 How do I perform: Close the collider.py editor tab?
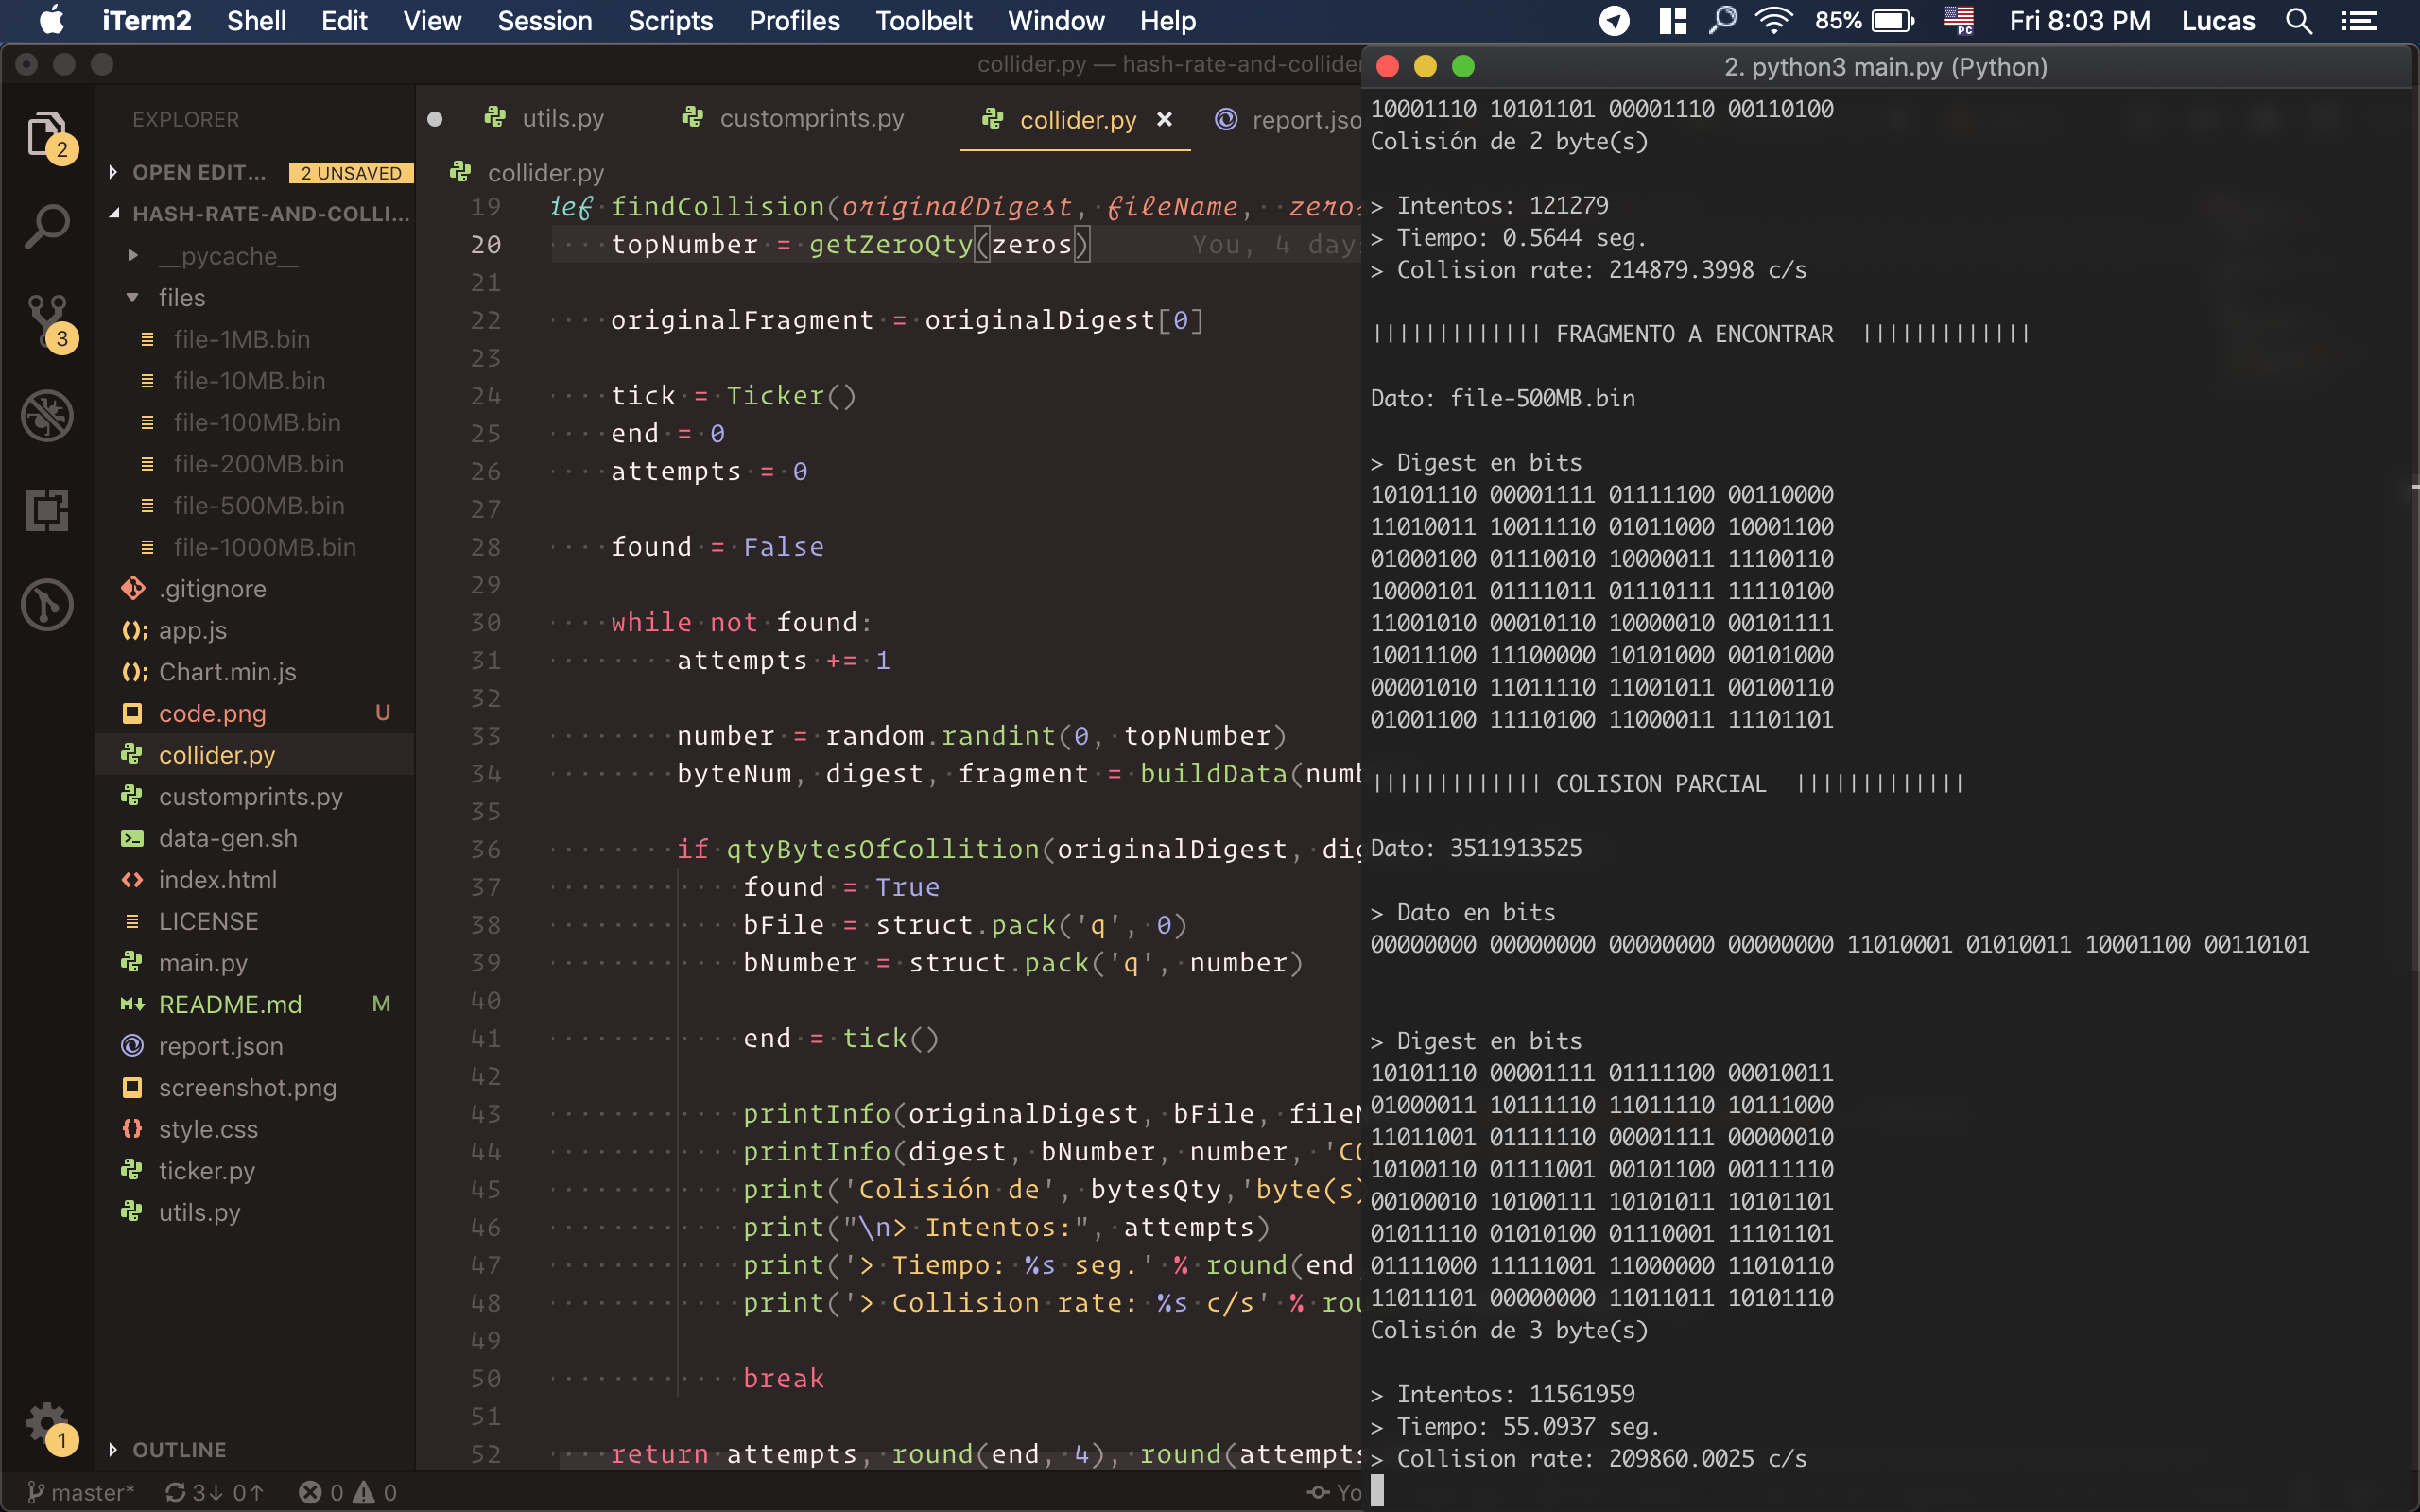(x=1164, y=119)
